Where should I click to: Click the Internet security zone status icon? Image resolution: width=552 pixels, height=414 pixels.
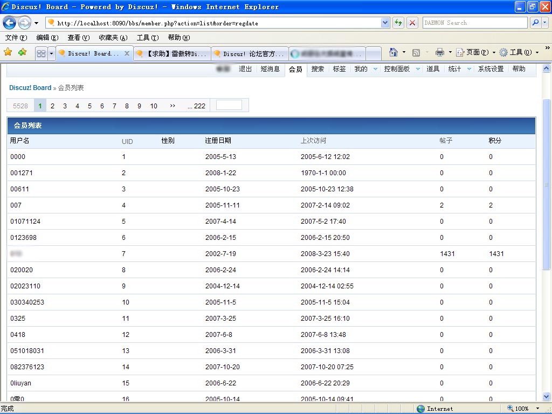tap(420, 409)
